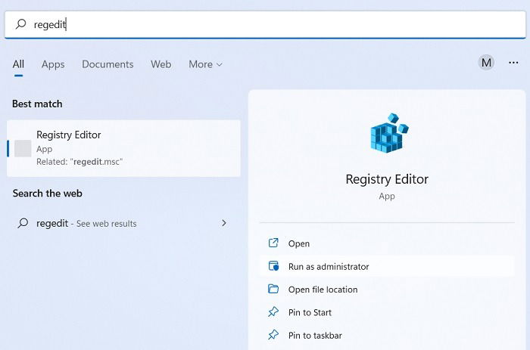The height and width of the screenshot is (350, 530).
Task: Open the three-dots options menu
Action: (513, 63)
